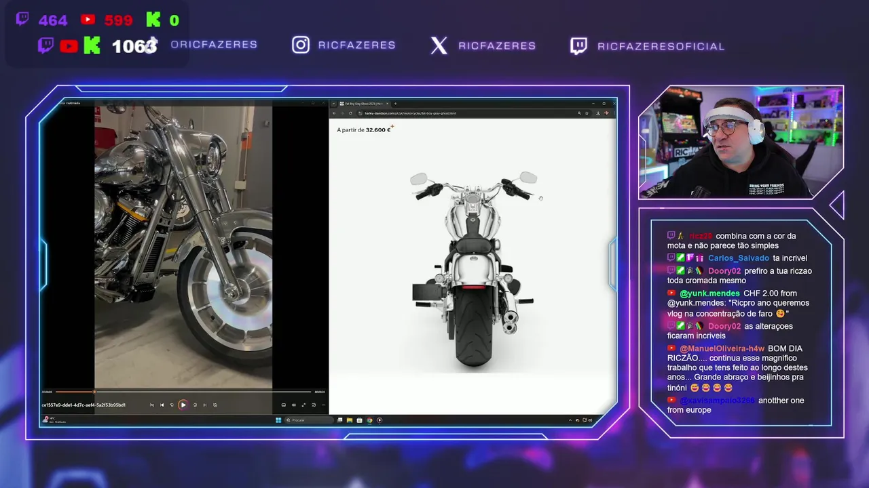View site information icon in address bar
Viewport: 869px width, 488px height.
(360, 113)
